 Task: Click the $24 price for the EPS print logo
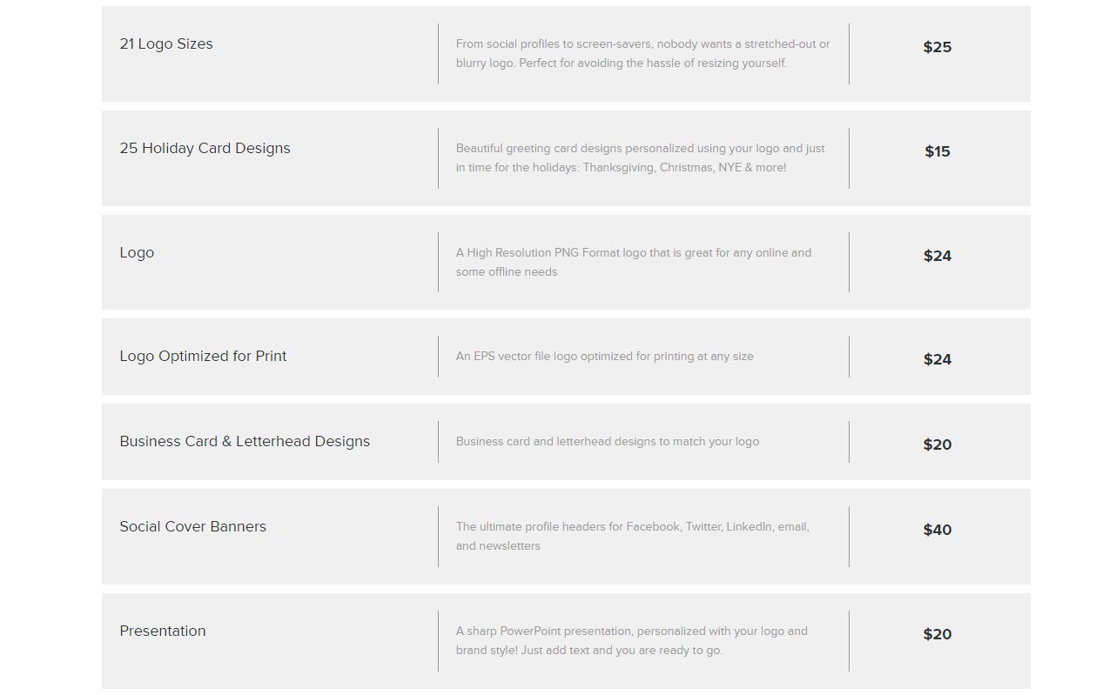[x=937, y=360]
